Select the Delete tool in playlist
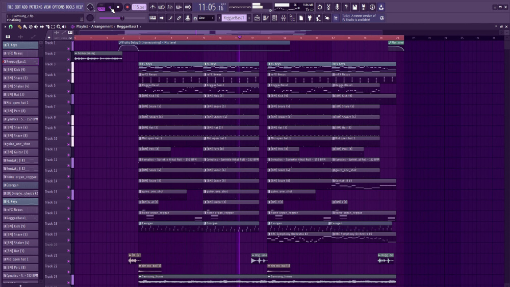The height and width of the screenshot is (287, 510). (x=31, y=27)
